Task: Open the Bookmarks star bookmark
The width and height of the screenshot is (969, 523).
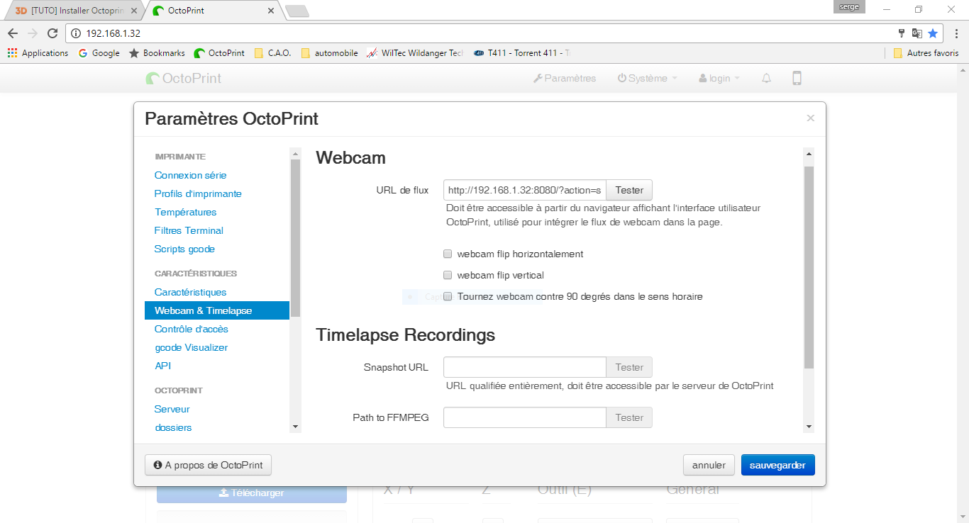Action: click(x=157, y=53)
